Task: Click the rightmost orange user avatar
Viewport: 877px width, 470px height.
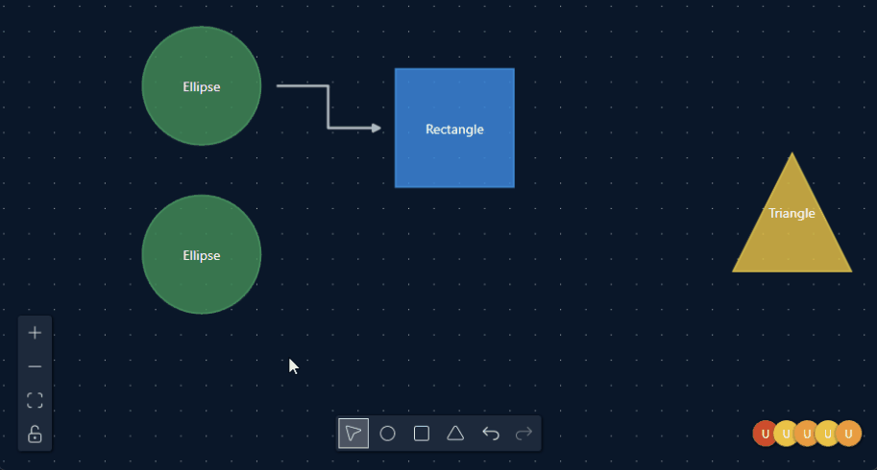Action: (849, 434)
